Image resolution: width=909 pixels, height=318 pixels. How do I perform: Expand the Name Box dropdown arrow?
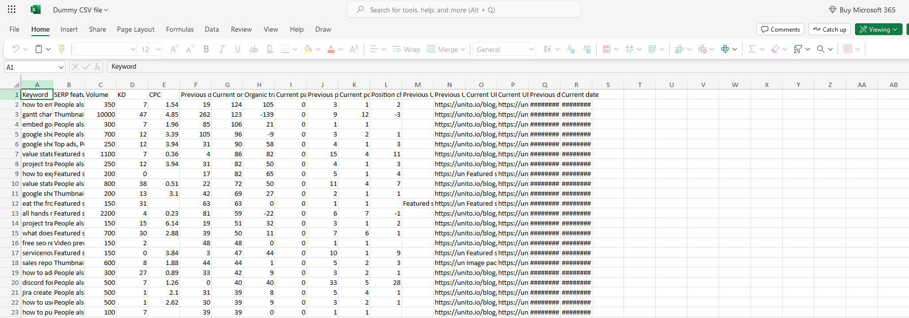point(61,67)
